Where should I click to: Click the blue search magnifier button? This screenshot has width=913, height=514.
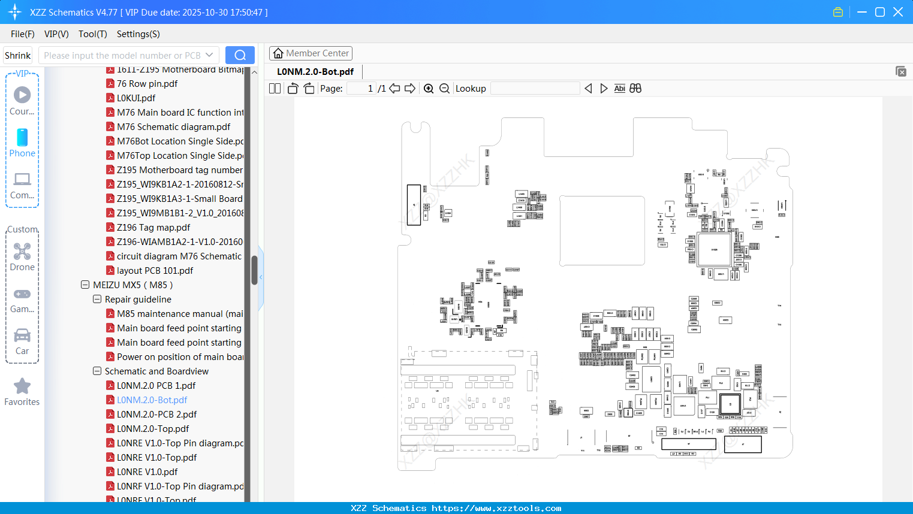240,55
